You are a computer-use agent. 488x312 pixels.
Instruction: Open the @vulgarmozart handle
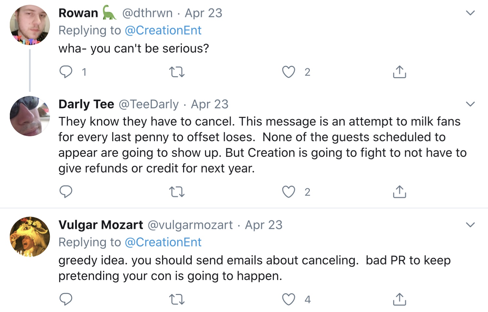pyautogui.click(x=190, y=225)
